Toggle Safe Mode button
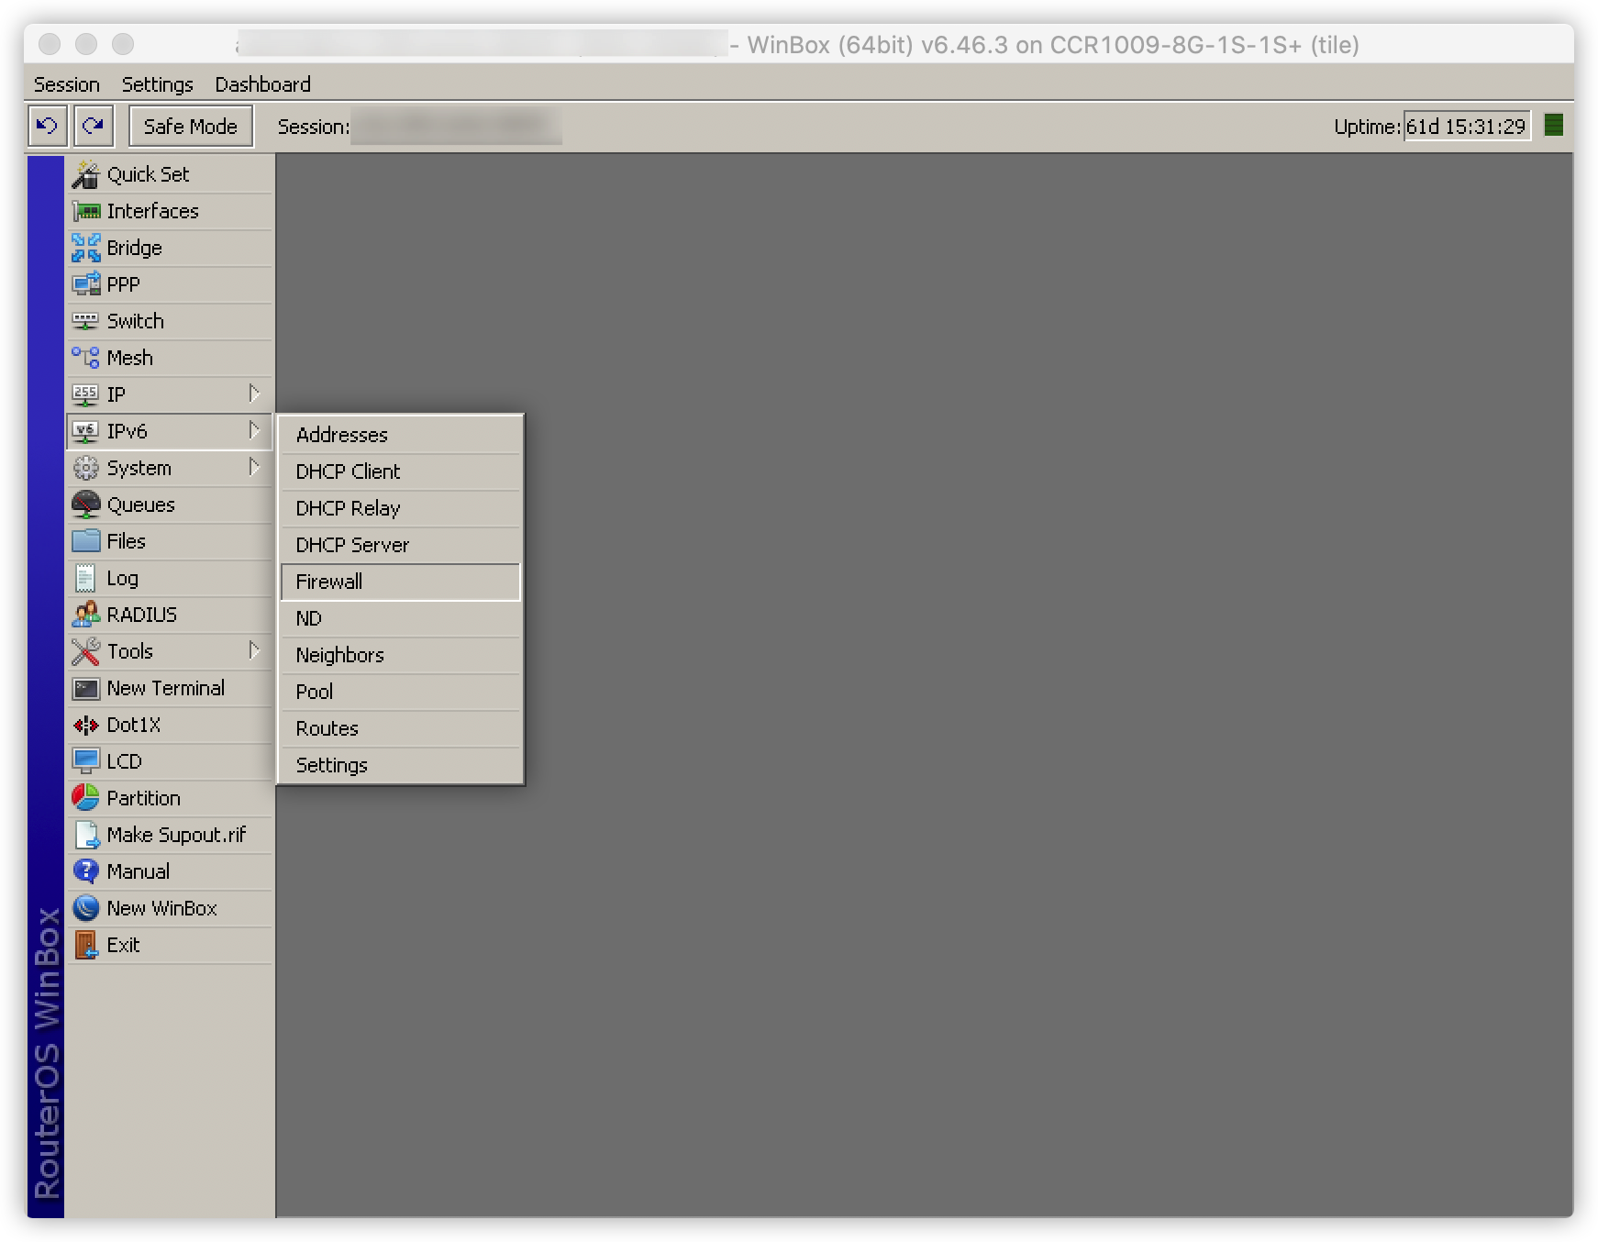 [190, 126]
